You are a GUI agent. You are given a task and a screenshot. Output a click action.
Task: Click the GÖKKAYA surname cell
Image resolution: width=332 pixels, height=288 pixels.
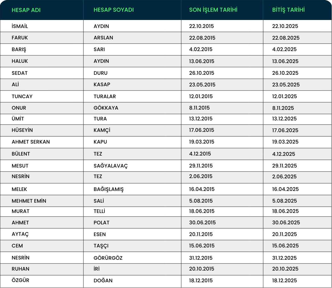point(106,108)
